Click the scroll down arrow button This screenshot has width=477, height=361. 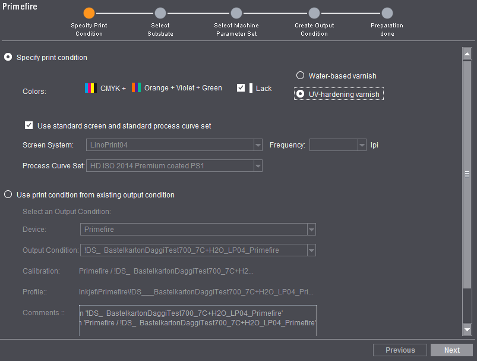467,329
